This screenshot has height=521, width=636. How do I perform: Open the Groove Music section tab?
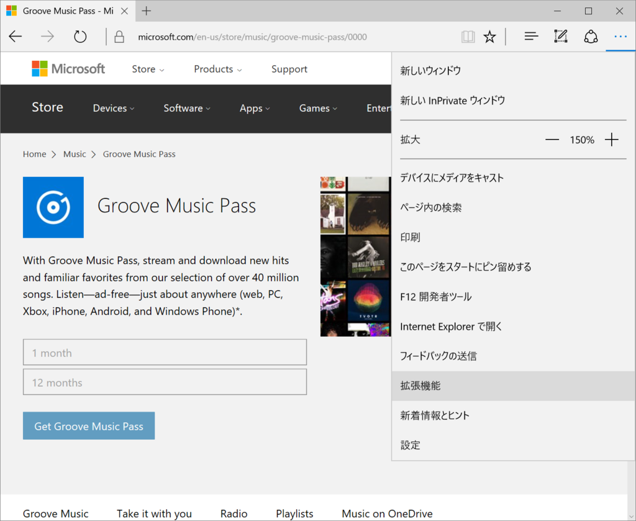(55, 514)
